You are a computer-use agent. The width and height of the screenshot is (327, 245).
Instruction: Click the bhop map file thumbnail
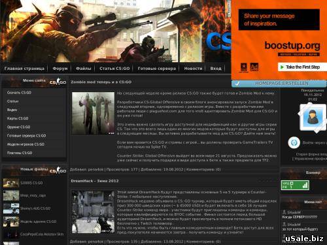point(11,195)
